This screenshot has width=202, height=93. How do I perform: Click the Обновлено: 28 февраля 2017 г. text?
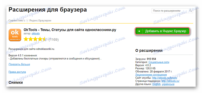click(x=154, y=72)
